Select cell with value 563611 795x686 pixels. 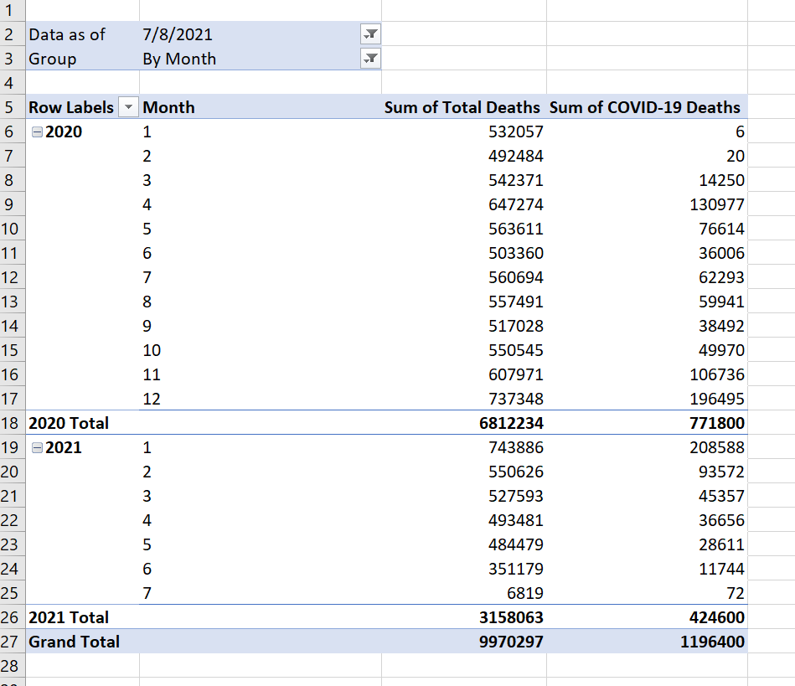pyautogui.click(x=464, y=230)
